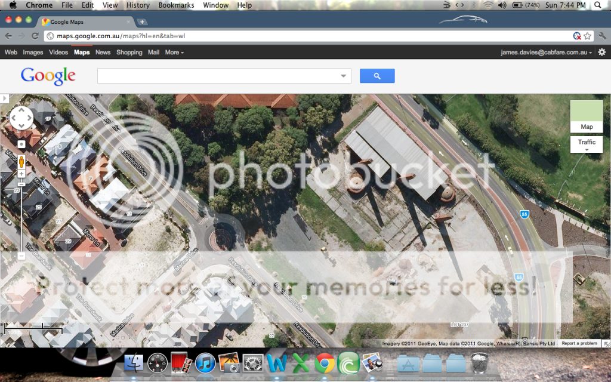The height and width of the screenshot is (382, 611).
Task: Open the Bookmarks menu in menu bar
Action: [176, 5]
